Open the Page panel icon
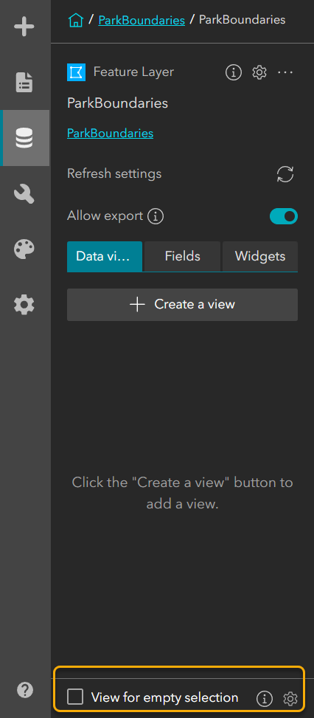The height and width of the screenshot is (718, 314). coord(24,83)
